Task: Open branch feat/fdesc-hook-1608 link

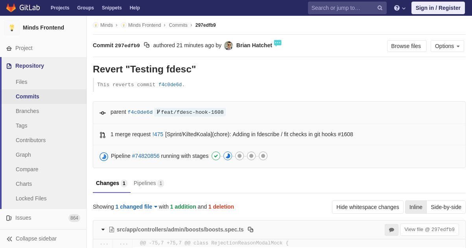Action: (192, 112)
